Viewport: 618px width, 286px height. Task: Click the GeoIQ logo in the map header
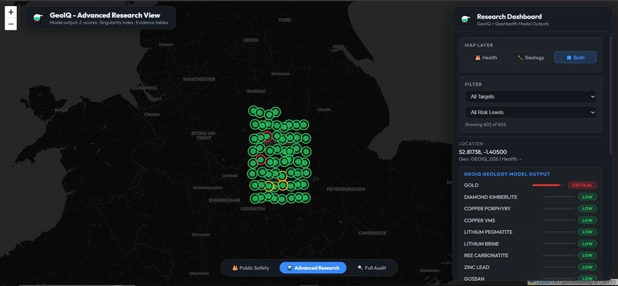pos(38,18)
